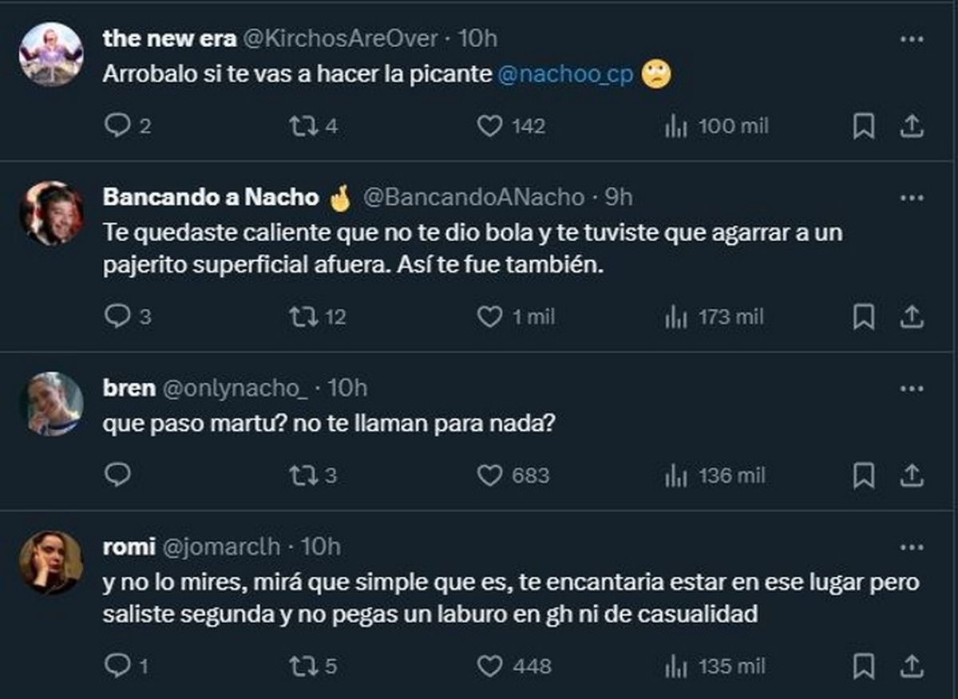Like Bancando a Nacho's tweet

click(x=489, y=317)
